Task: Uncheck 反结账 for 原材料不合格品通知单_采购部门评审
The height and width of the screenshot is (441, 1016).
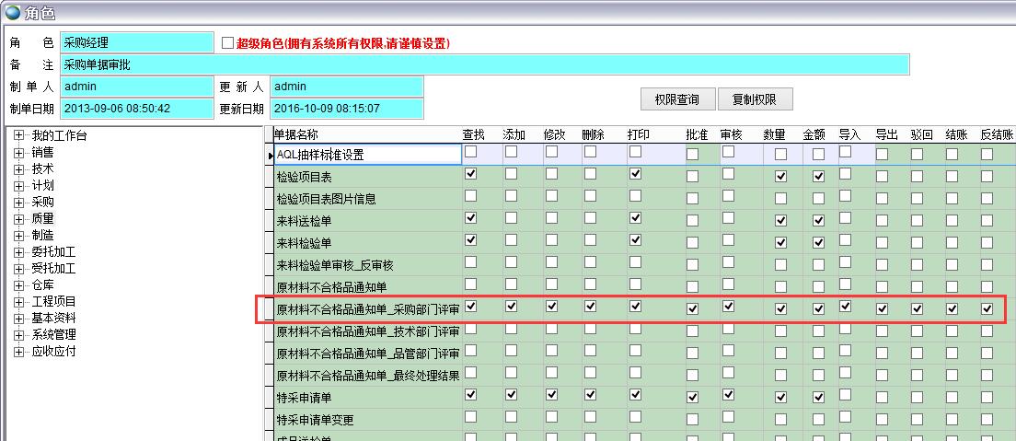Action: (x=987, y=308)
